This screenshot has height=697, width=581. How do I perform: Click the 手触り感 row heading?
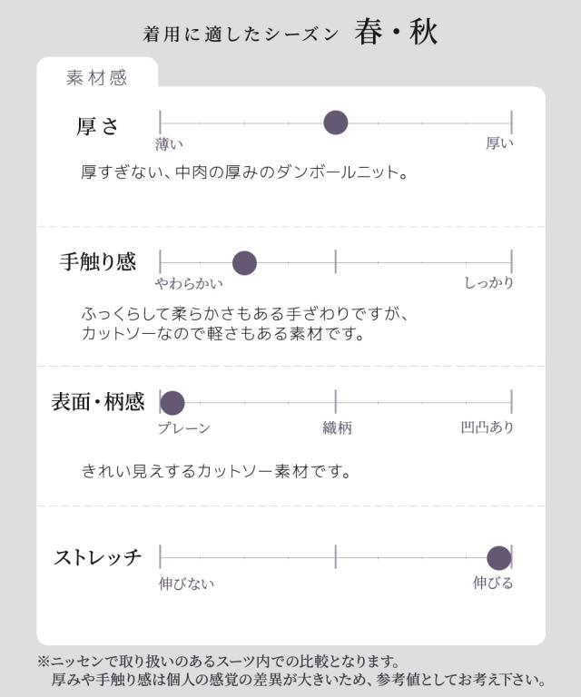pos(98,262)
